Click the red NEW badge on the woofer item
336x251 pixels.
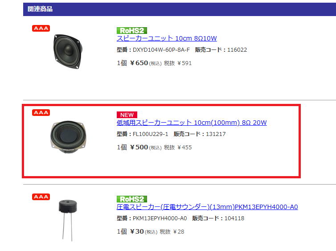[127, 115]
